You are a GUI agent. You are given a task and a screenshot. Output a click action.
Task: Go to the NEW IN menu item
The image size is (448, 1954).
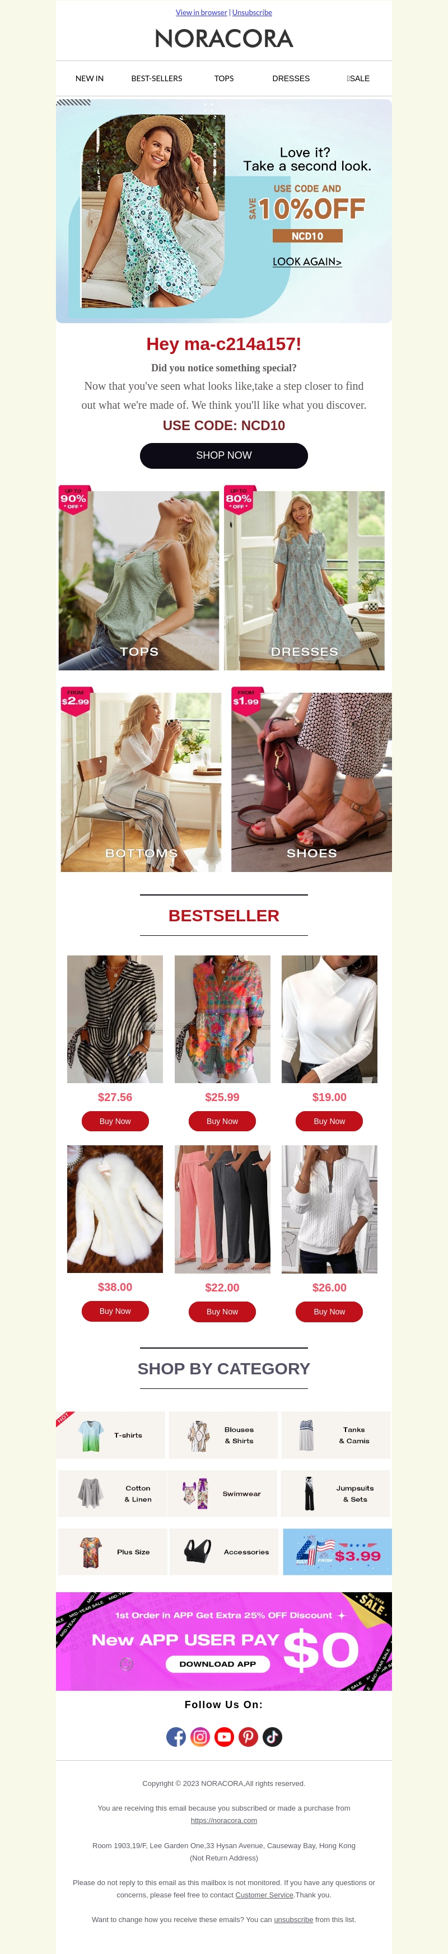pos(90,78)
